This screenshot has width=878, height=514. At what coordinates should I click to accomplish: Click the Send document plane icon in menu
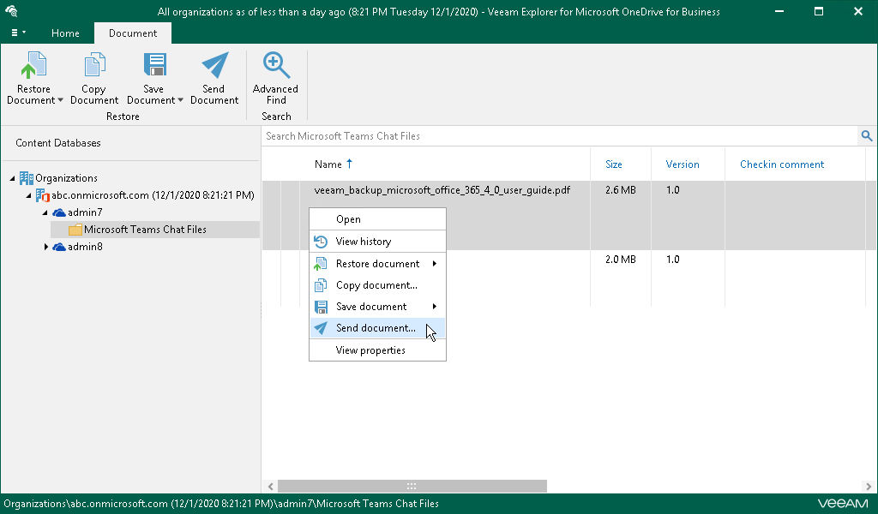(x=321, y=328)
